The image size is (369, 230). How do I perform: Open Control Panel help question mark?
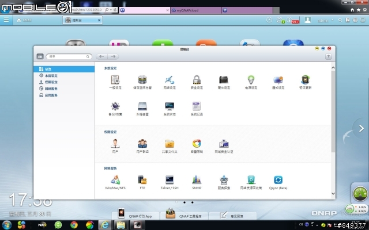click(328, 56)
